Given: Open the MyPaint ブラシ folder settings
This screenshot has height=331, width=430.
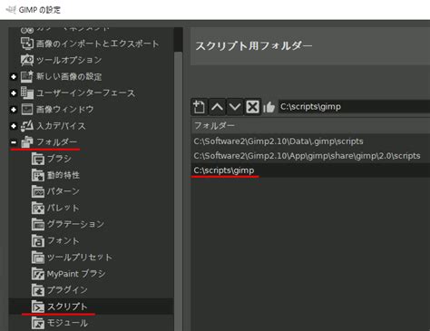Looking at the screenshot, I should [76, 274].
